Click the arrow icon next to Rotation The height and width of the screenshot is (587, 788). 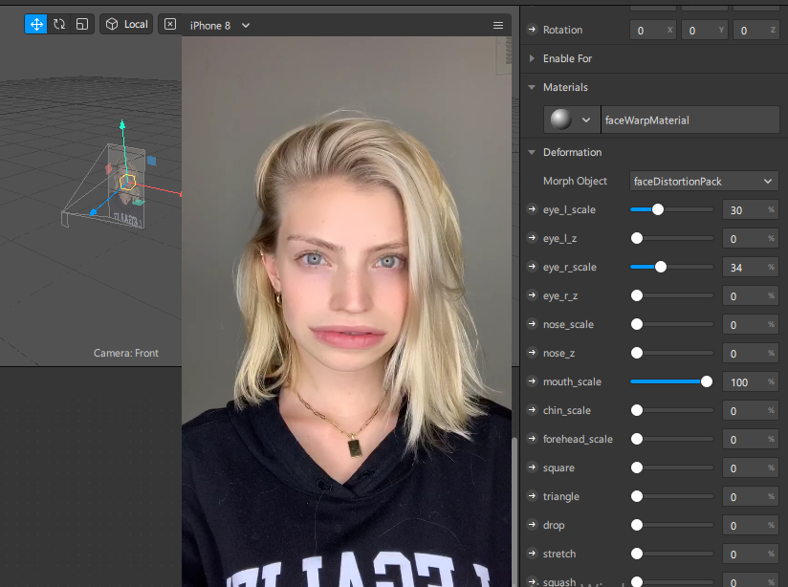[532, 29]
